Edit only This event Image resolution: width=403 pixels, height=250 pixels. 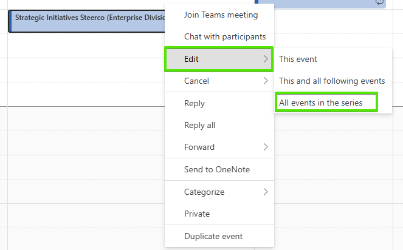point(298,59)
